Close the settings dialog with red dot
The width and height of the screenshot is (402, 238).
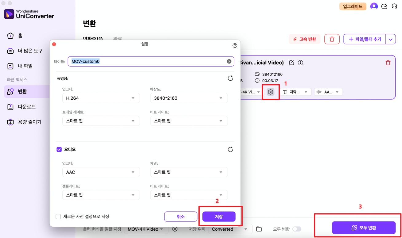(54, 44)
